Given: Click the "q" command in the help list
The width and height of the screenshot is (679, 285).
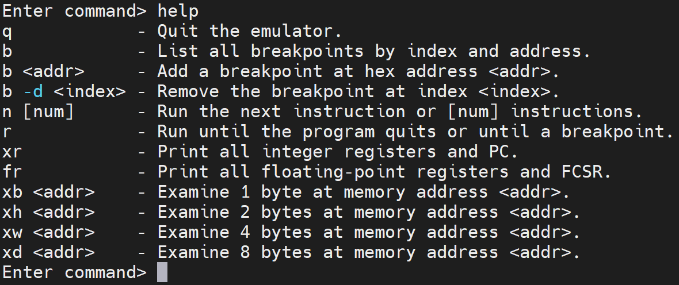Looking at the screenshot, I should 7,30.
